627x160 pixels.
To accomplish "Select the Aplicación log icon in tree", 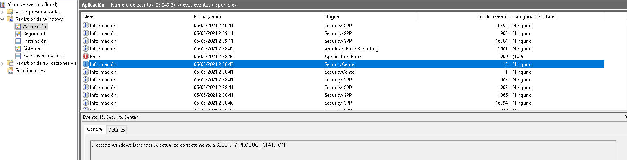I will coord(18,26).
